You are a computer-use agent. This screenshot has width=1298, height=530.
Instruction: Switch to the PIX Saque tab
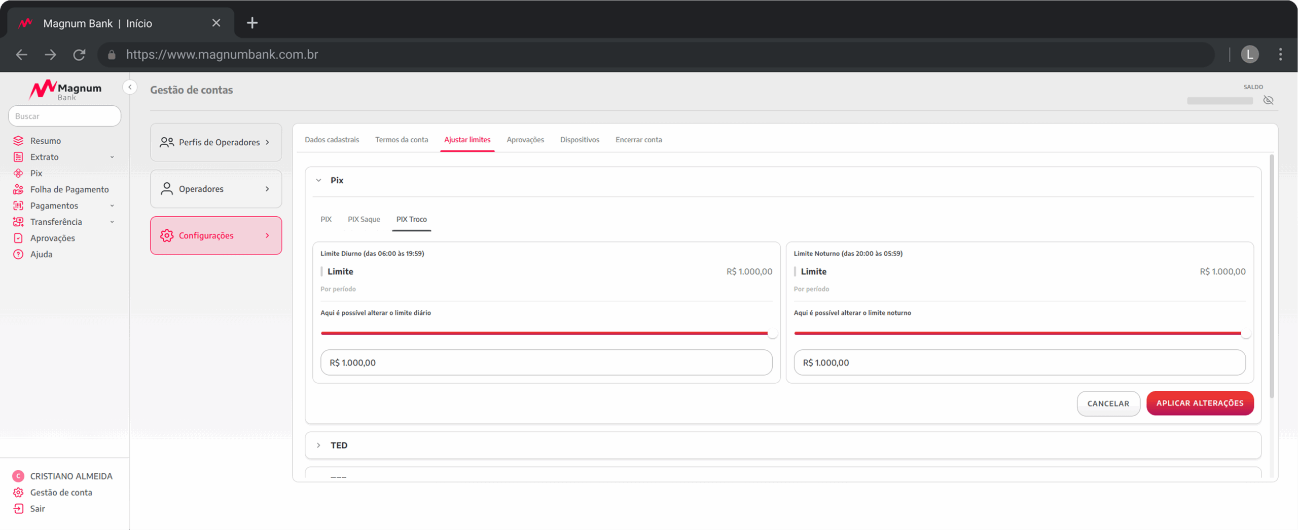click(364, 219)
